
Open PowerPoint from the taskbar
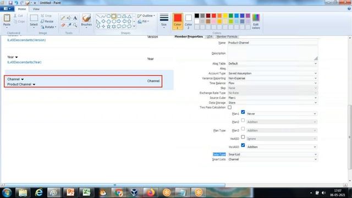click(70, 193)
